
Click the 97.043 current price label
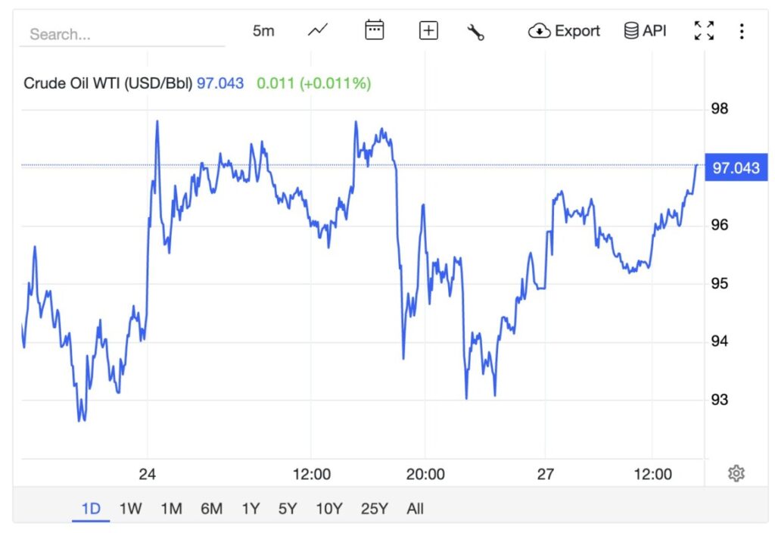pos(736,168)
